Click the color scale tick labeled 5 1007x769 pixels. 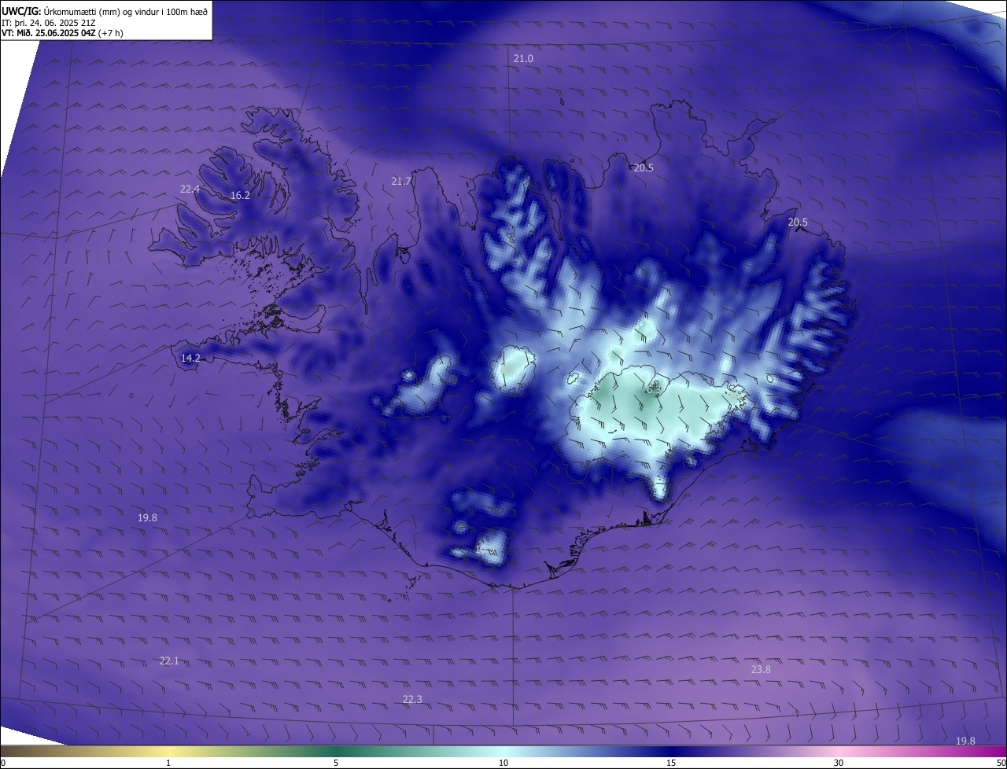click(x=336, y=763)
